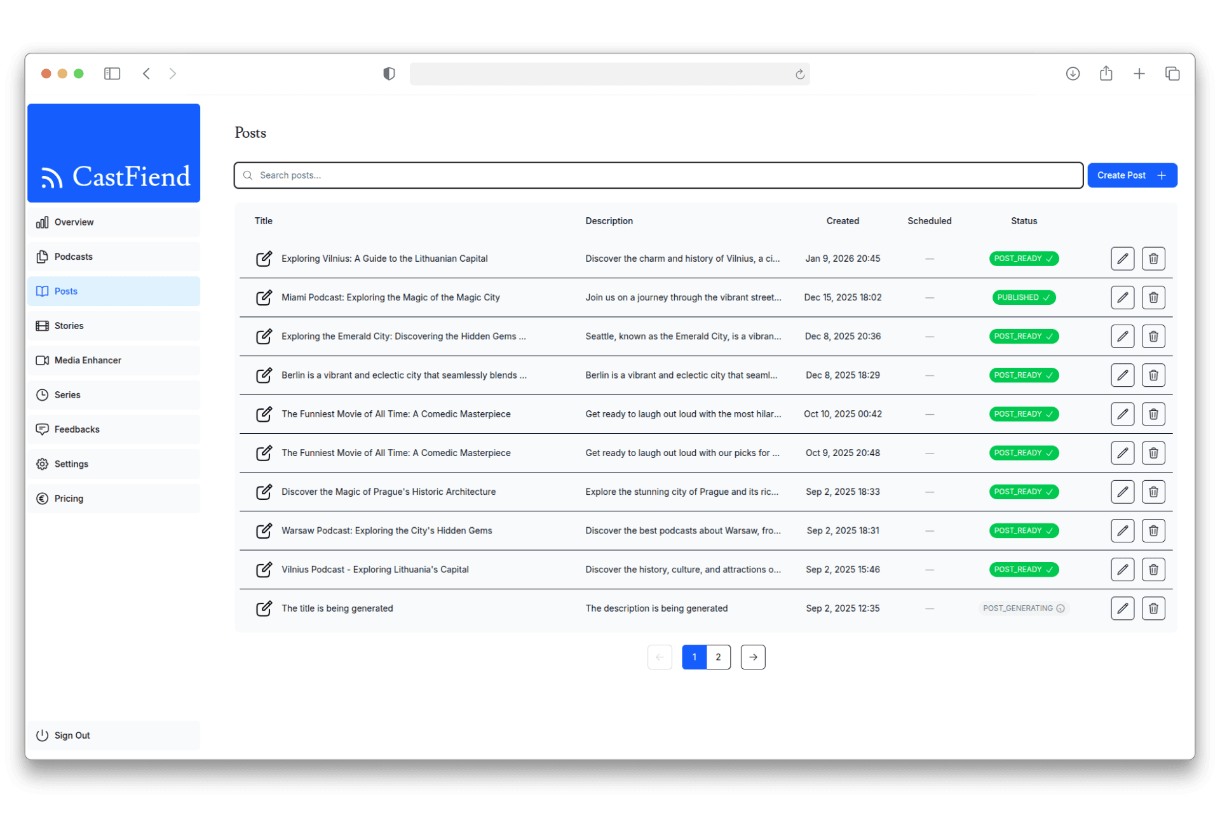1220x813 pixels.
Task: Trash the Miami Podcast post
Action: tap(1153, 297)
